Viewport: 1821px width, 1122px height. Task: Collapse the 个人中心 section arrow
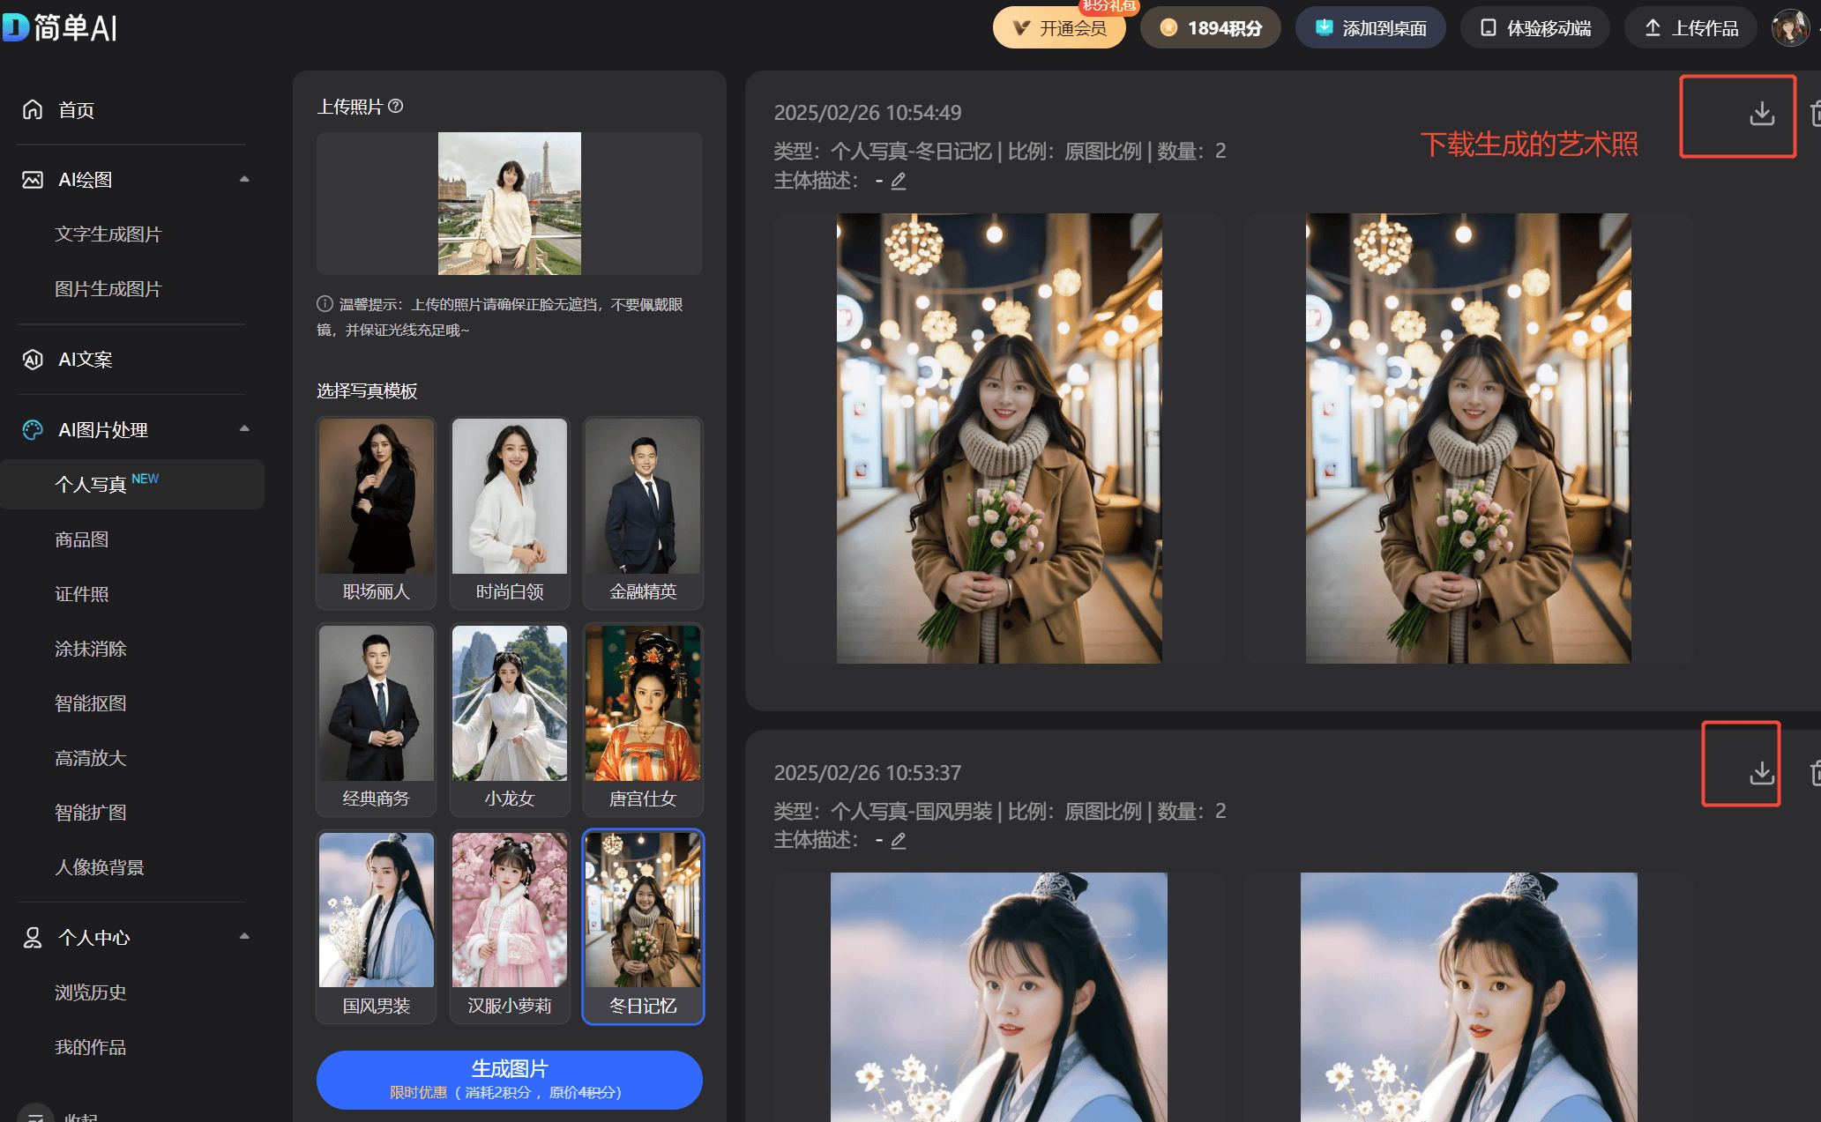tap(244, 936)
